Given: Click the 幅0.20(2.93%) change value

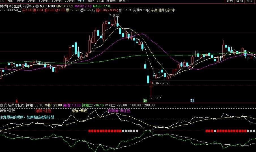Looking at the screenshot, I should [107, 10].
